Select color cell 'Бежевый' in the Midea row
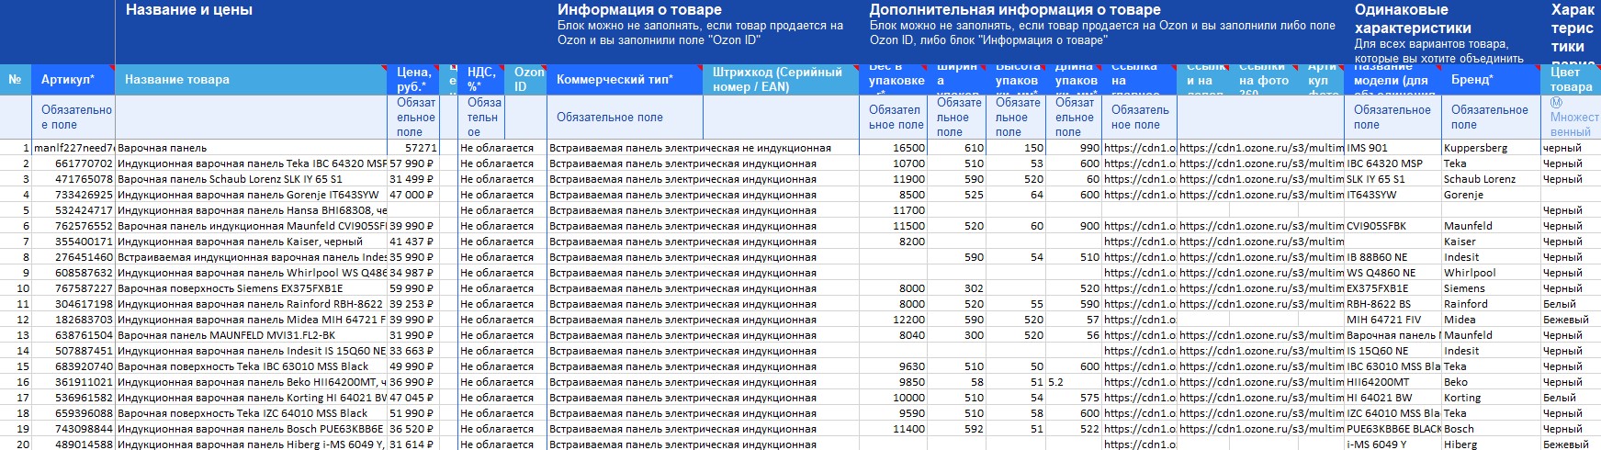This screenshot has width=1601, height=450. [x=1571, y=320]
